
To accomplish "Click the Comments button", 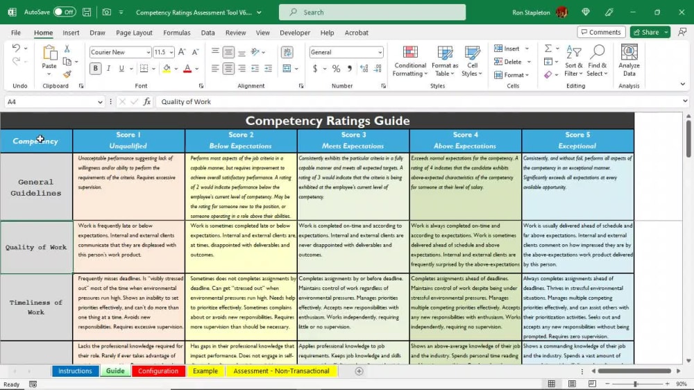I will click(601, 33).
